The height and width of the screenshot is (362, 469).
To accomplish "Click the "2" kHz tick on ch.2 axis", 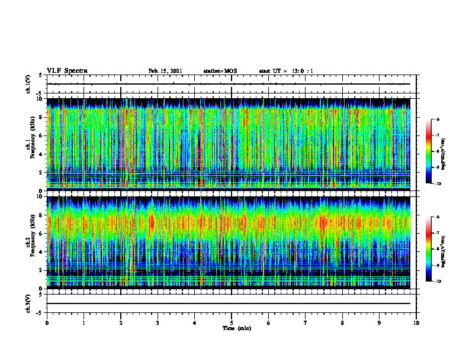I will tap(41, 270).
